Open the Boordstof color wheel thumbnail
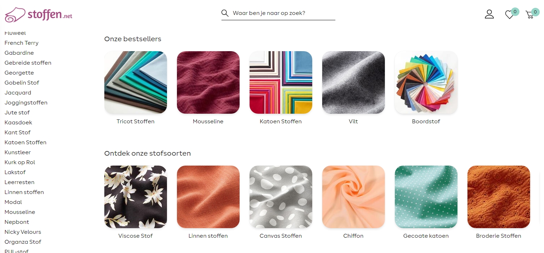 [x=426, y=82]
